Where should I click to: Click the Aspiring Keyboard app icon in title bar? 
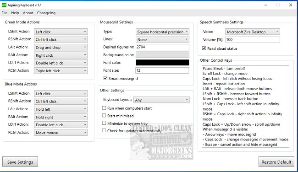coord(4,5)
